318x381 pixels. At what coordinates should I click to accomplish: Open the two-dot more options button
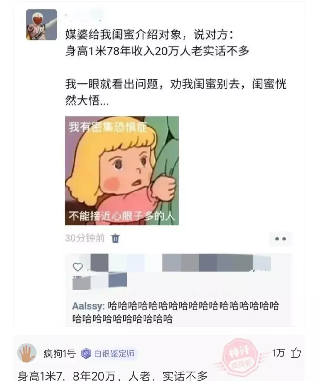click(x=280, y=239)
